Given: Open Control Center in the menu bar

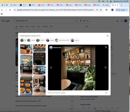Looking at the screenshot, I should (111, 1).
